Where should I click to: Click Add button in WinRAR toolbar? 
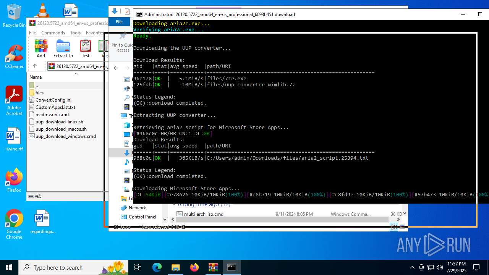(x=41, y=49)
